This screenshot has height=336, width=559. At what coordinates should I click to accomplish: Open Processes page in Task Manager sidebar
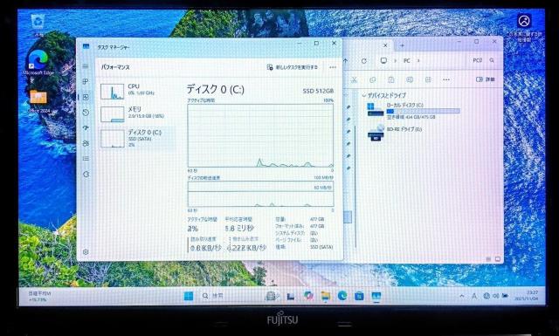point(86,81)
